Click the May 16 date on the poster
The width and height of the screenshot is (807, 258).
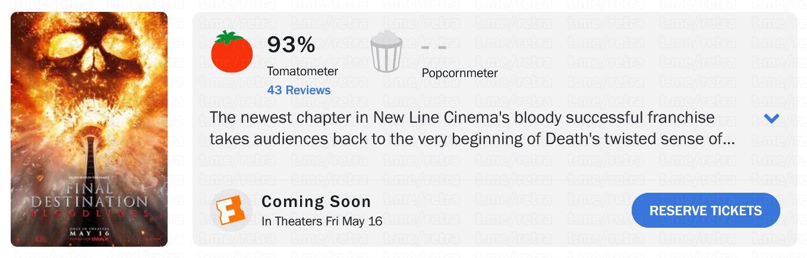point(89,231)
